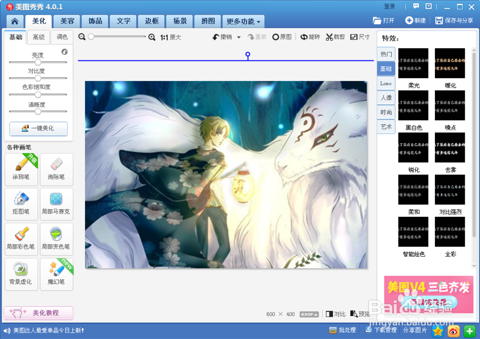
Task: Expand the 更多功能 dropdown menu
Action: [x=243, y=22]
